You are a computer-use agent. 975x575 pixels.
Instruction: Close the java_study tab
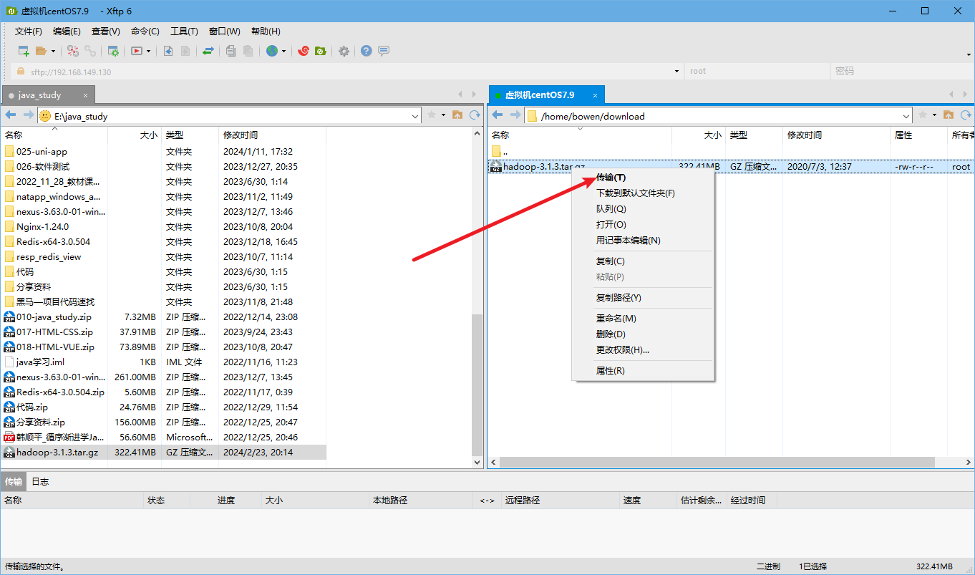[x=86, y=95]
